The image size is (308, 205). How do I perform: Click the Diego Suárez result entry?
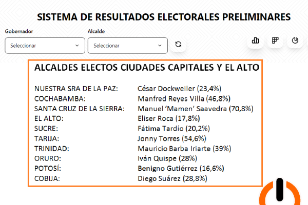(x=172, y=178)
